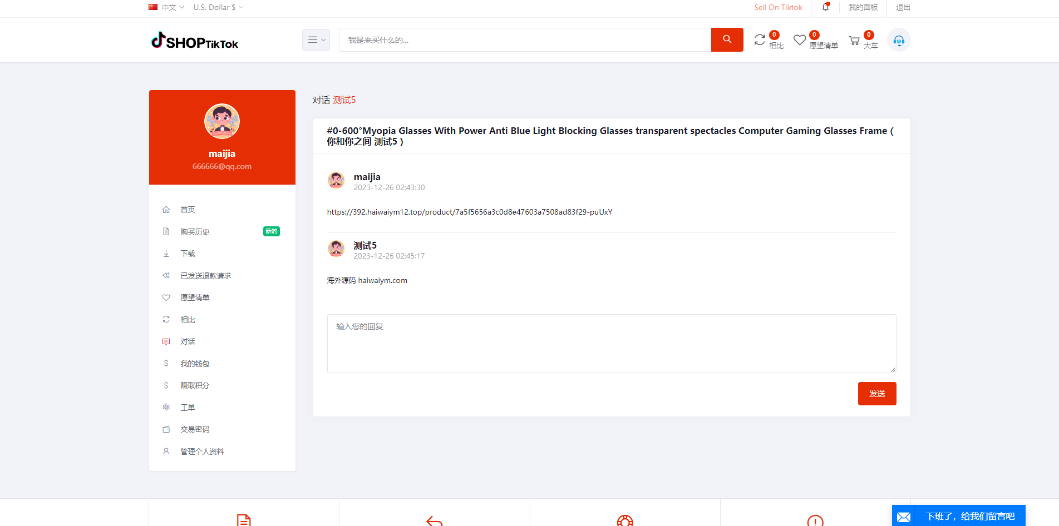Screen dimensions: 1059x526
Task: Open 交易密码 sidebar item
Action: (x=195, y=429)
